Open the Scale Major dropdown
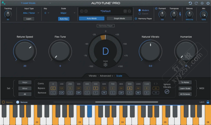The width and height of the screenshot is (211, 125). coord(68,13)
